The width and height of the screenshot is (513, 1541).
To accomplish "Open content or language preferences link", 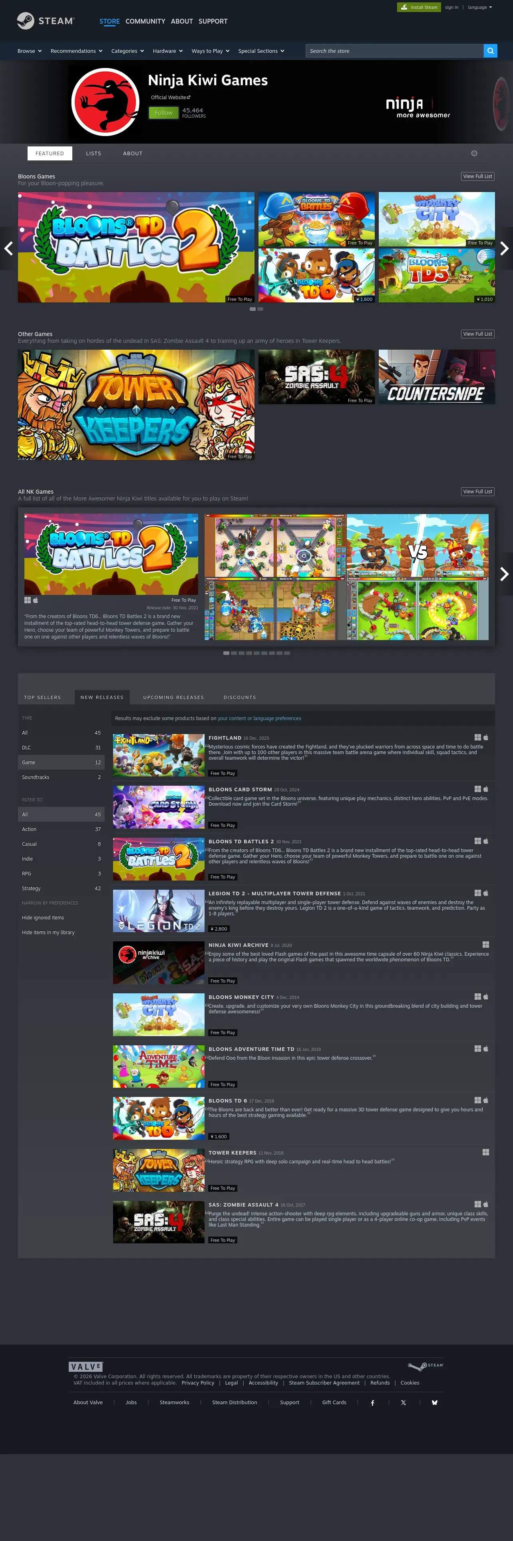I will 259,719.
